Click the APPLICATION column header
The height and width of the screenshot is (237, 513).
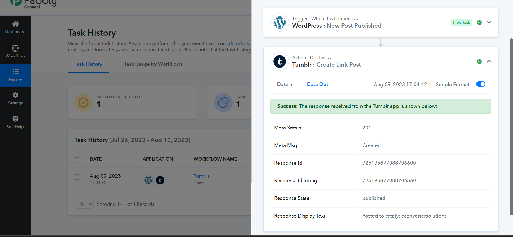point(158,159)
